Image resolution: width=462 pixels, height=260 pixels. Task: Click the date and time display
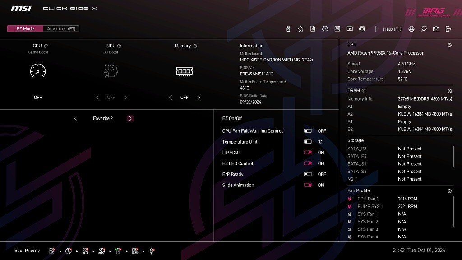pyautogui.click(x=419, y=250)
